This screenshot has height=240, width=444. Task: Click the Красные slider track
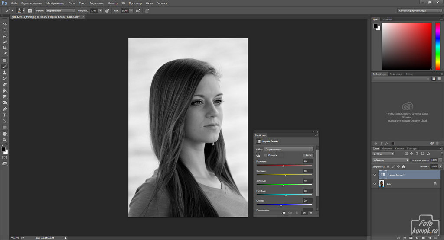[x=284, y=165]
